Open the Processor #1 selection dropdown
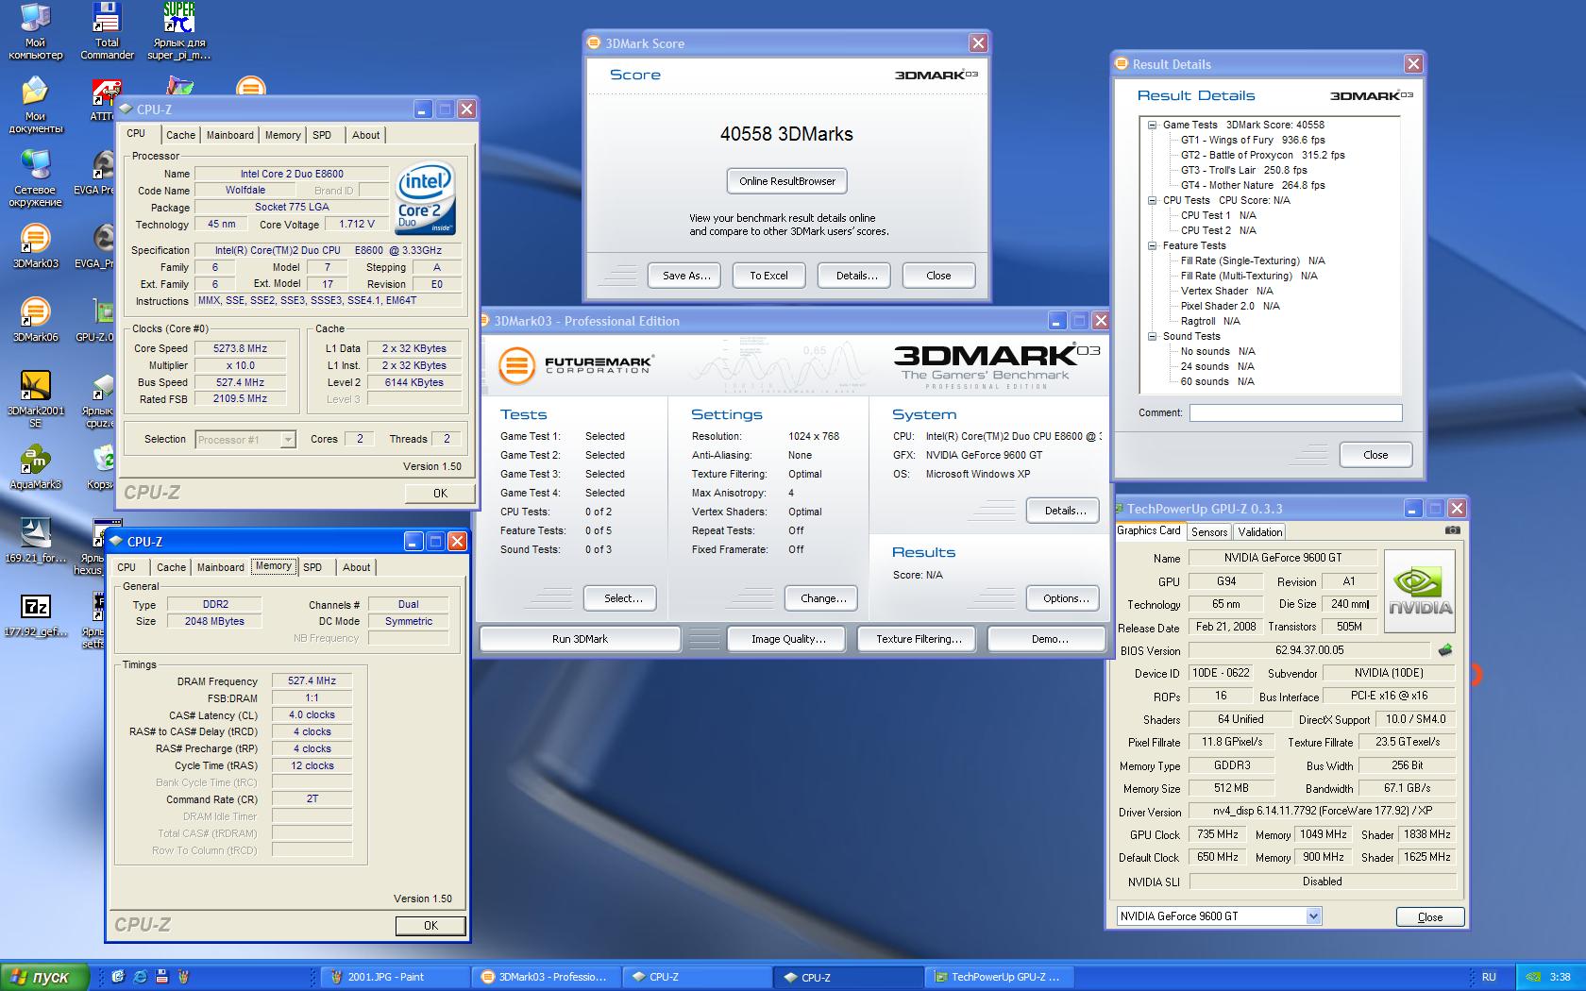1586x991 pixels. [288, 440]
